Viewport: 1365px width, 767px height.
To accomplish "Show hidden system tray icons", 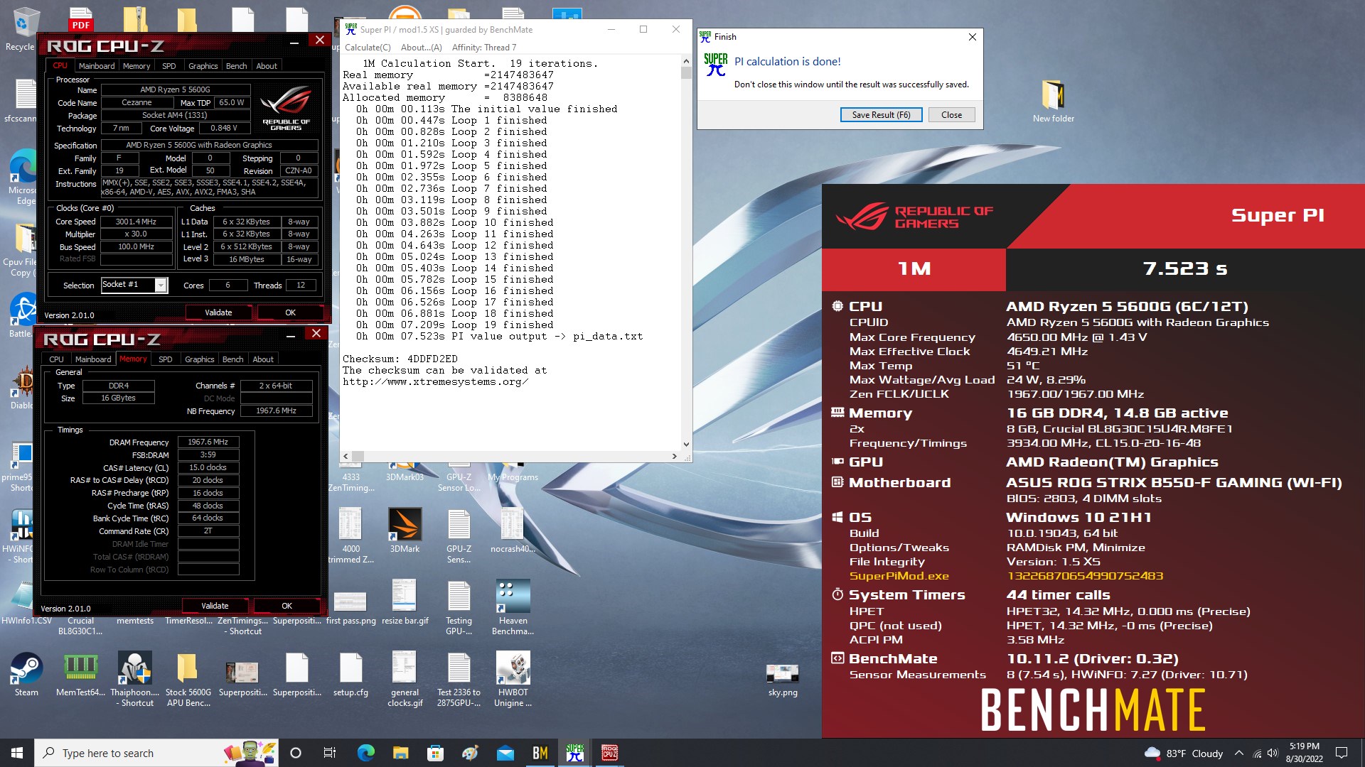I will (1239, 753).
